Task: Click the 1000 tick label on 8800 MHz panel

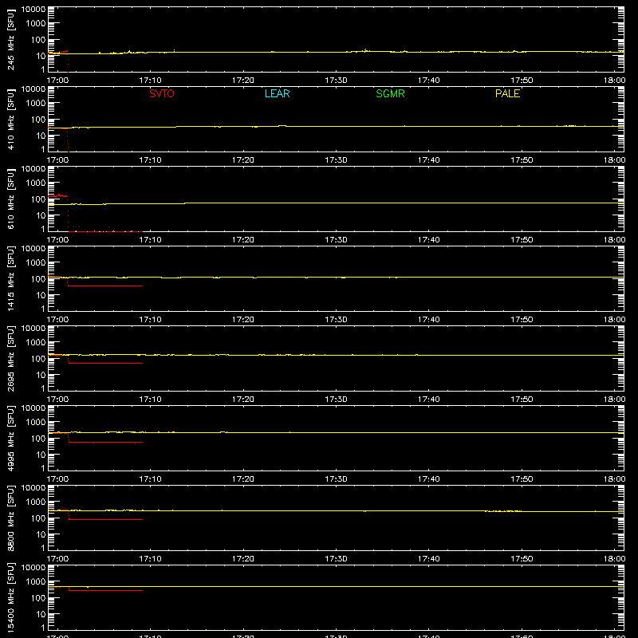Action: click(x=36, y=502)
